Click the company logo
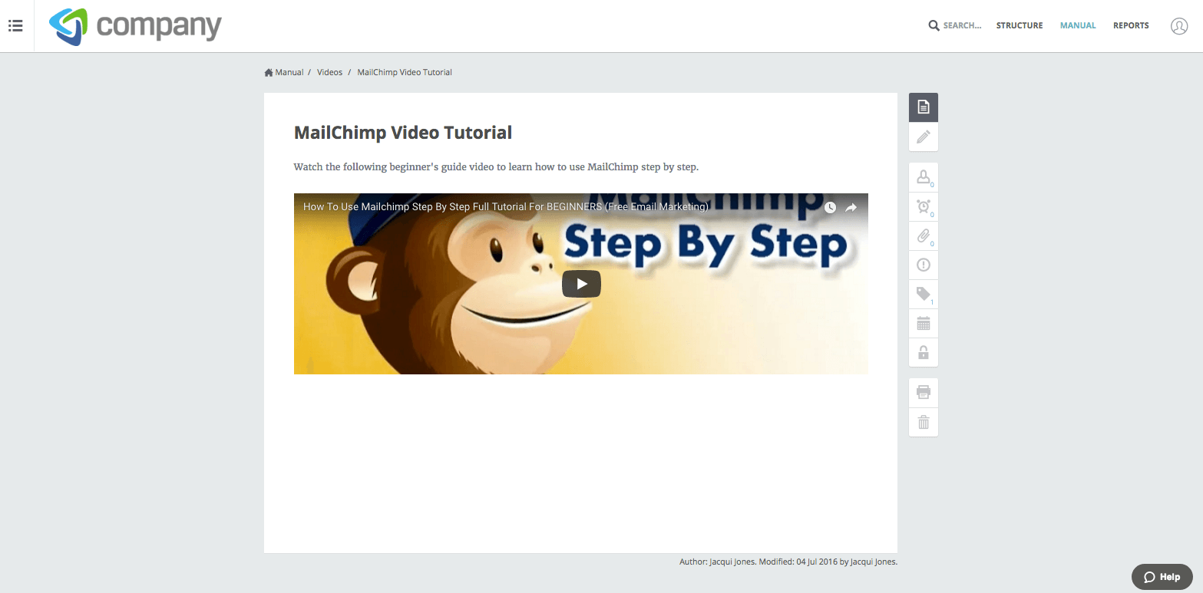 (135, 27)
